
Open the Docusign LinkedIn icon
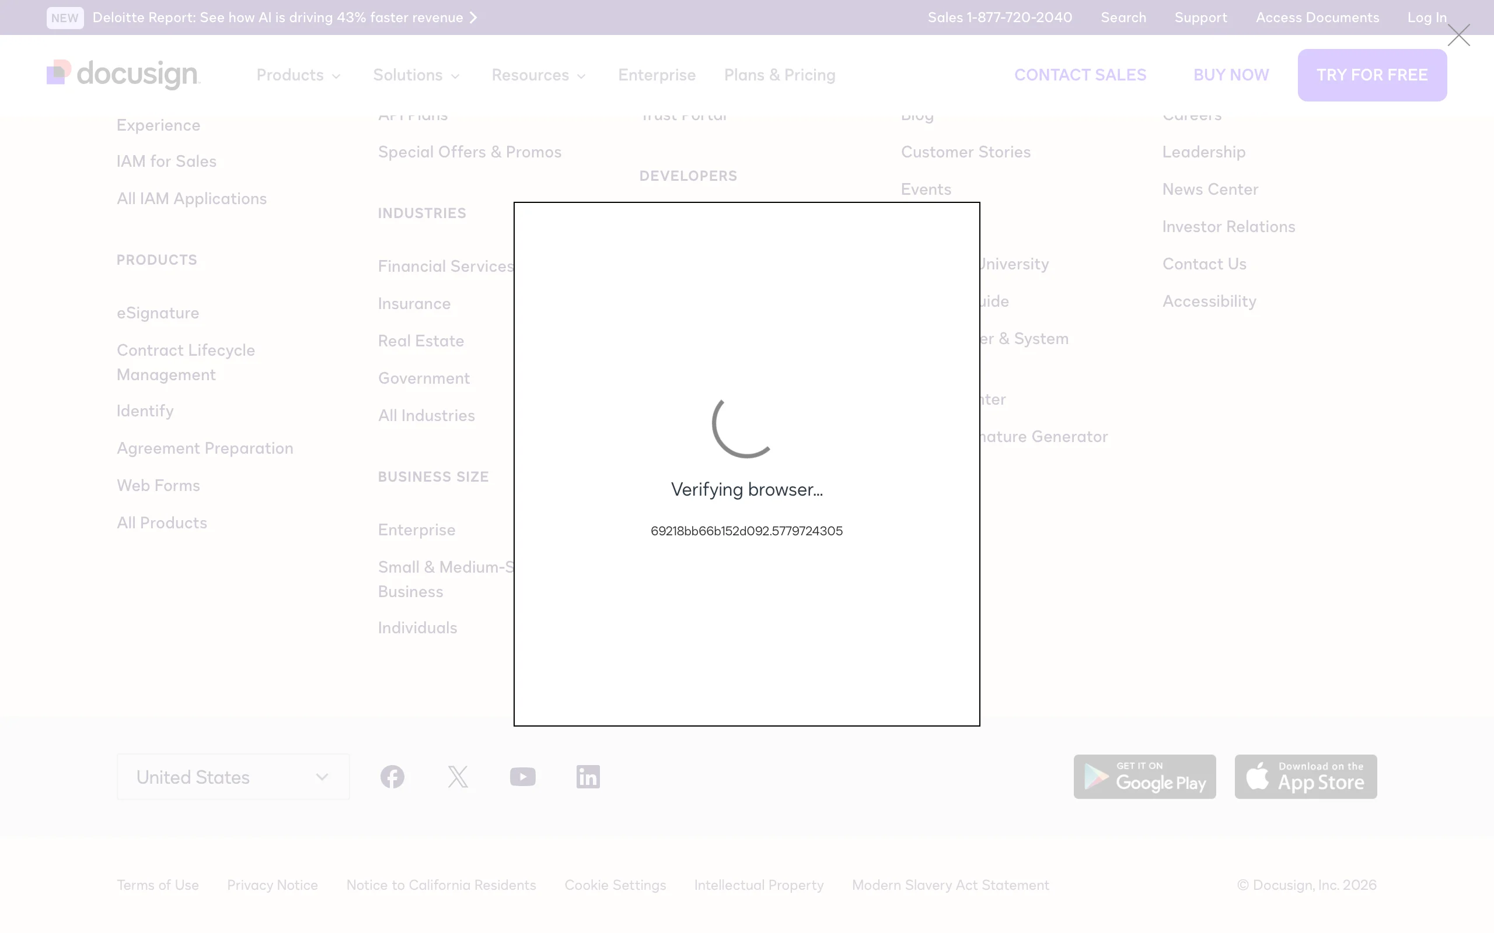tap(588, 776)
